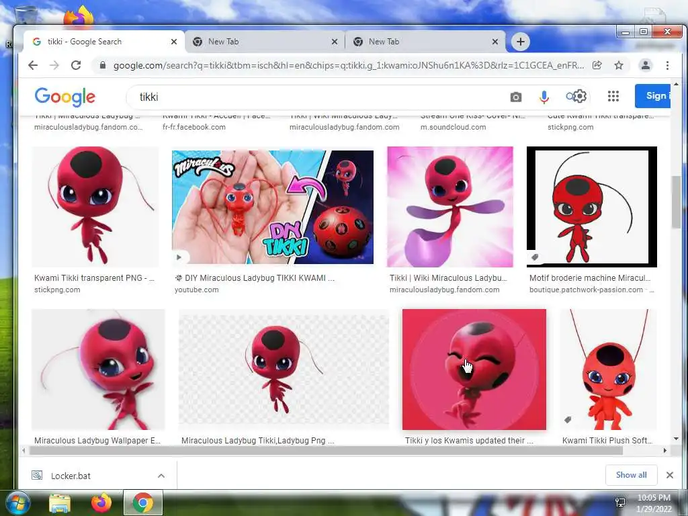Open Miraculous Ladybug Tikki Png thumbnail
688x516 pixels.
coord(284,370)
